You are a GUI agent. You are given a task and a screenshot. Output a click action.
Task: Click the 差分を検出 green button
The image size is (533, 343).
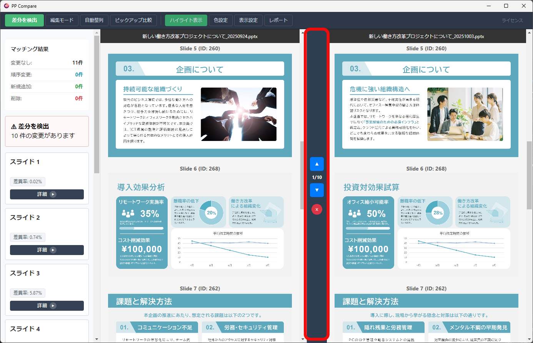pos(24,20)
